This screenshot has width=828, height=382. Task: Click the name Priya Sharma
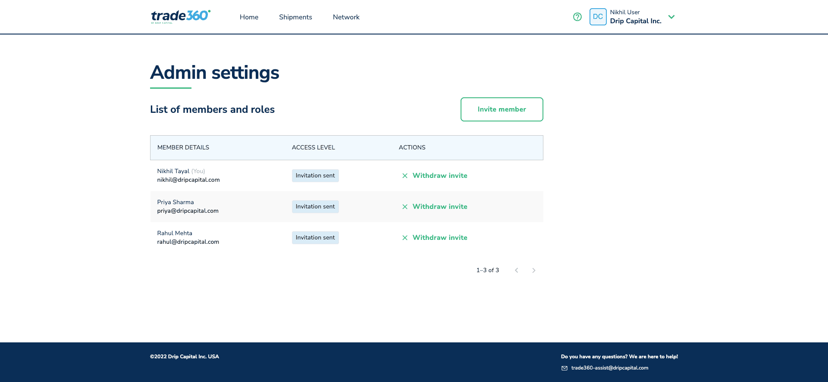pyautogui.click(x=176, y=202)
